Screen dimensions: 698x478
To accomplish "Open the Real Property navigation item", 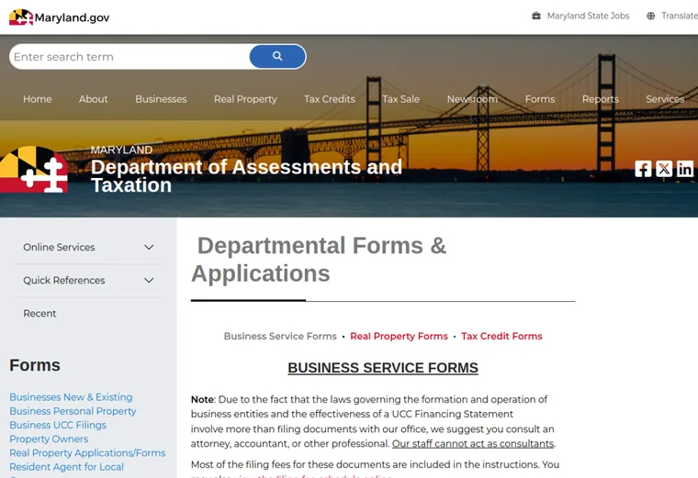I will click(x=245, y=99).
